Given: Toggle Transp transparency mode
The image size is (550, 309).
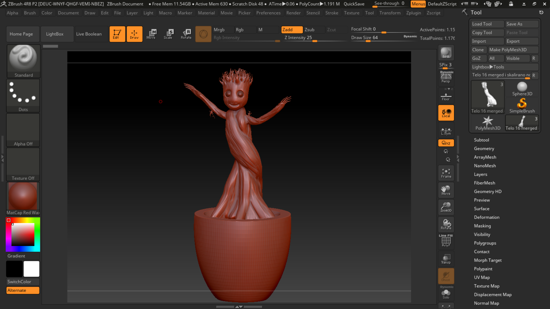Looking at the screenshot, I should pyautogui.click(x=446, y=259).
